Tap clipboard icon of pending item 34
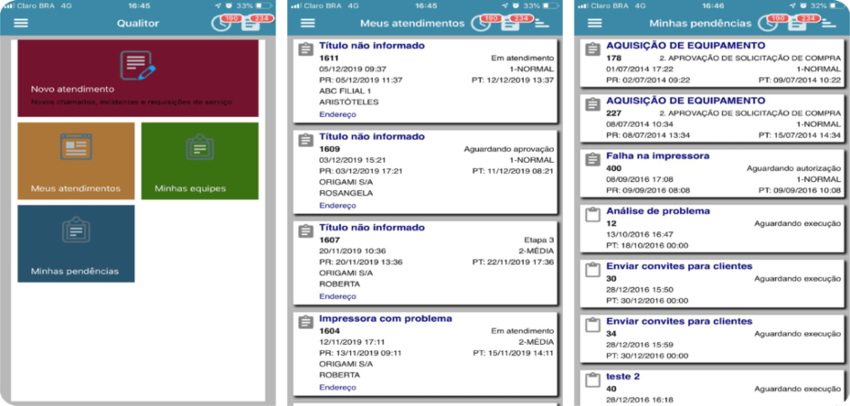The height and width of the screenshot is (406, 850). (x=593, y=326)
